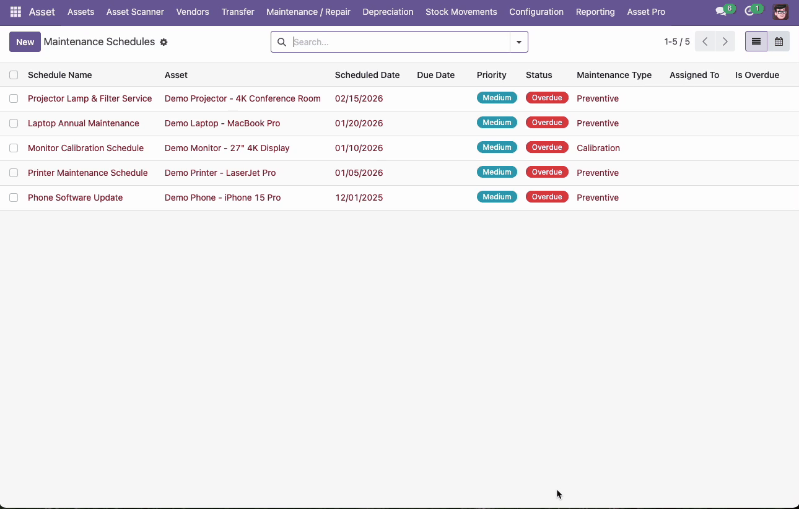Check the Printer Maintenance Schedule row

pyautogui.click(x=14, y=173)
